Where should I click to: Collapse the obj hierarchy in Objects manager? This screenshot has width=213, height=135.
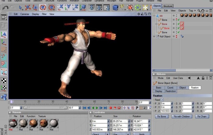coord(154,16)
